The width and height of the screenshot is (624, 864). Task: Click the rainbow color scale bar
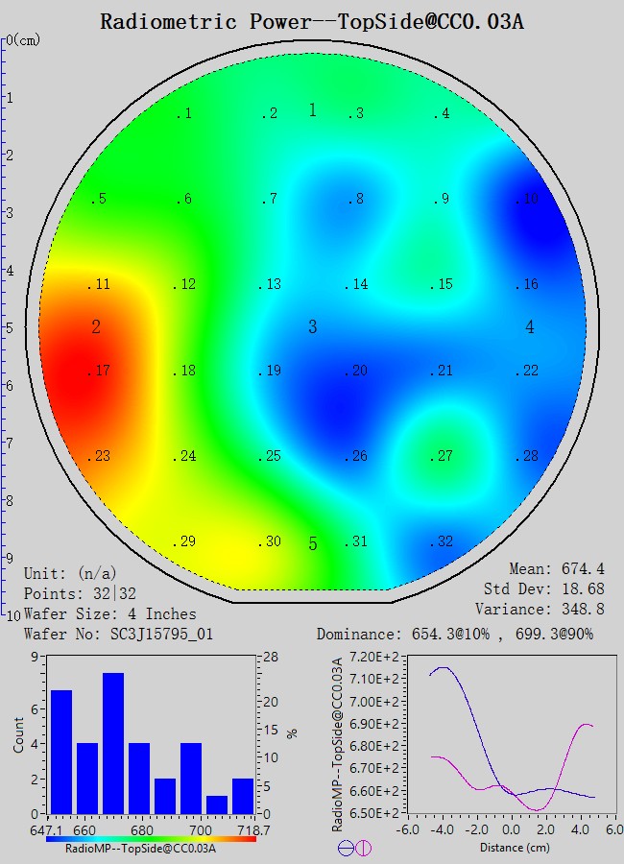151,838
